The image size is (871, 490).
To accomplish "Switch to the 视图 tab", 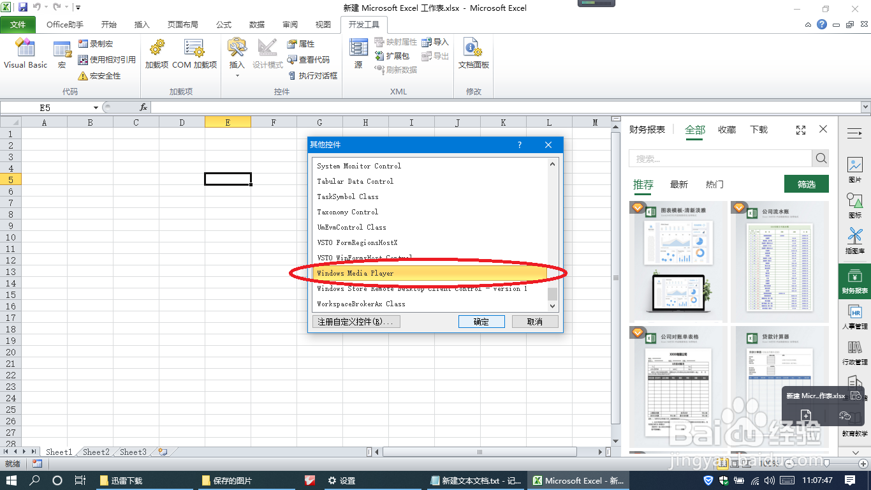I will (x=323, y=25).
